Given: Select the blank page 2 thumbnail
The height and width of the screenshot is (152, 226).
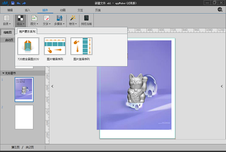Looking at the screenshot, I should 24,117.
